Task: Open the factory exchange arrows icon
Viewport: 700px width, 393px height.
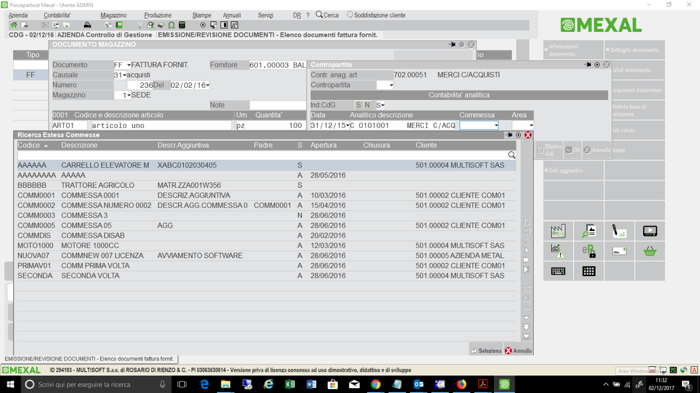Action: coord(558,231)
